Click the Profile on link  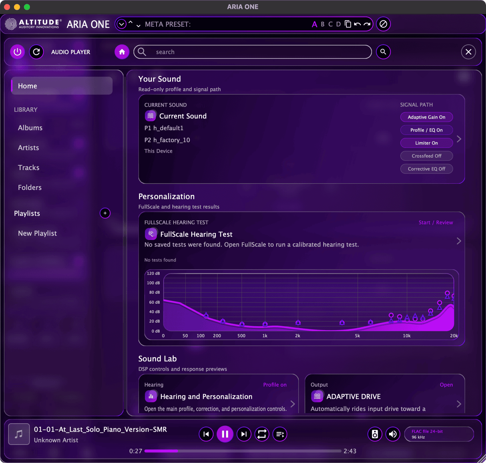[275, 385]
